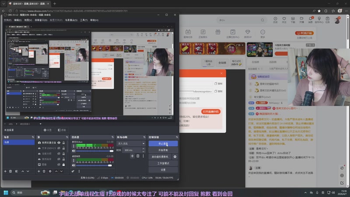Toggle lock on the 文本 (GDI+) 5 source
Viewport: 350px width, 197px height.
[63, 148]
